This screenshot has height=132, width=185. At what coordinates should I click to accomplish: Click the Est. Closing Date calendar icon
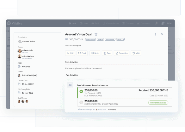pyautogui.click(x=19, y=93)
